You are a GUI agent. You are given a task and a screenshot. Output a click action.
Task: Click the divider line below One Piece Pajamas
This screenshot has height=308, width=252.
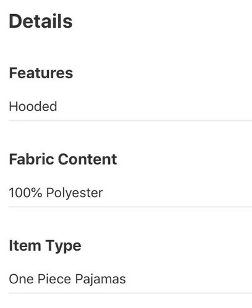(130, 293)
